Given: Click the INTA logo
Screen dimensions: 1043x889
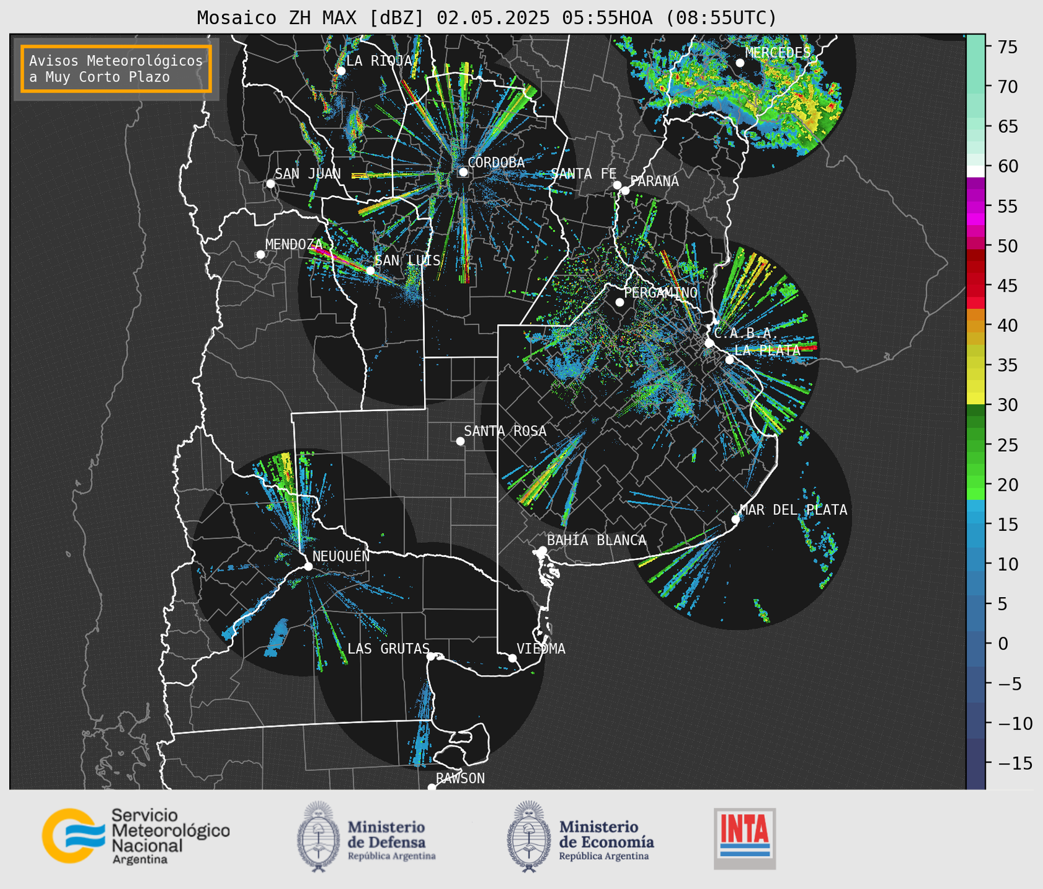Looking at the screenshot, I should (x=744, y=838).
